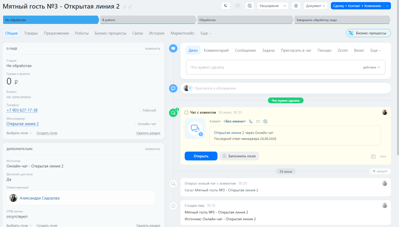Select the Комментарий tab in timeline editor
This screenshot has height=227, width=399.
coord(216,50)
